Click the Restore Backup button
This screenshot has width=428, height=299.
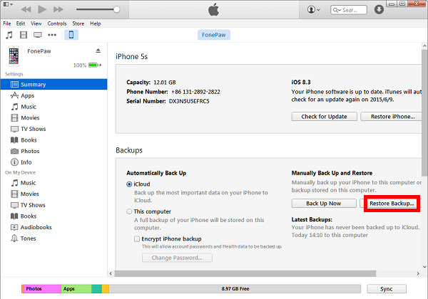[x=392, y=204]
